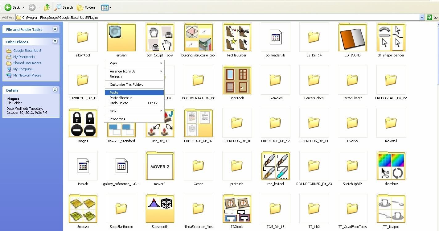
Task: Select the FerrariColors folder
Action: [314, 83]
